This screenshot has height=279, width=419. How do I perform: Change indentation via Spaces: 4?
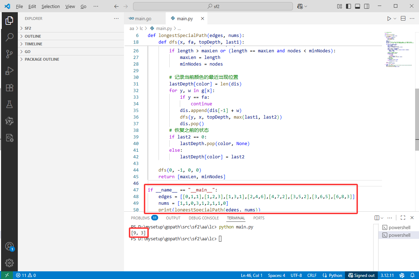point(277,275)
